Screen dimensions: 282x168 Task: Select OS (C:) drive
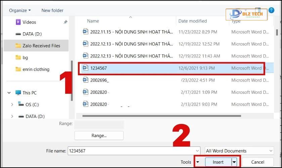[32, 104]
